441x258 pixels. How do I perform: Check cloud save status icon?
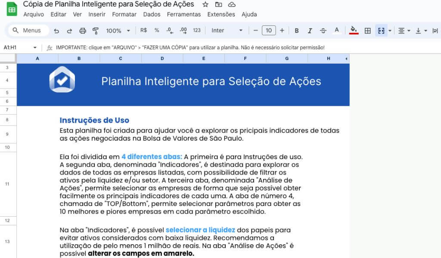(232, 4)
